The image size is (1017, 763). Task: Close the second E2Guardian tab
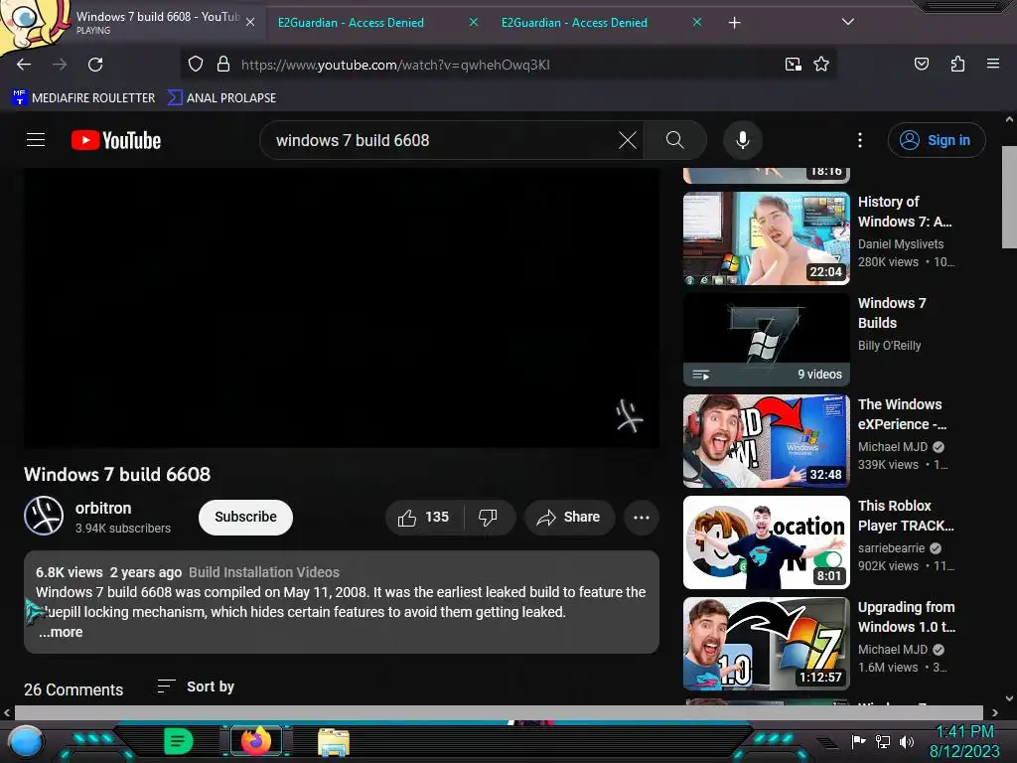coord(696,22)
